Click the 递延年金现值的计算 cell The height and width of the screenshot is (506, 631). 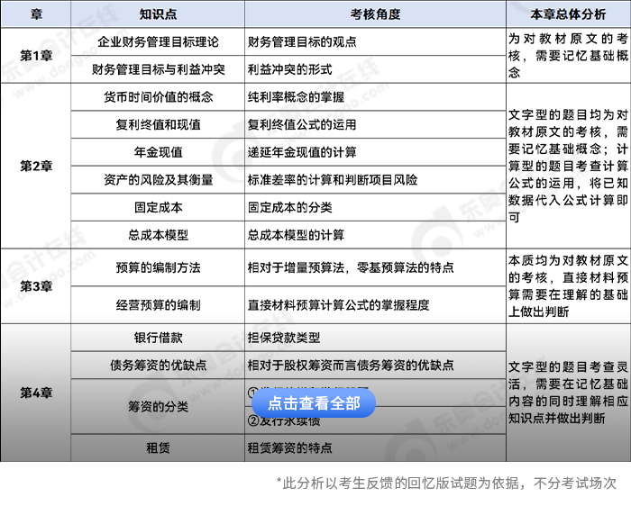[301, 152]
